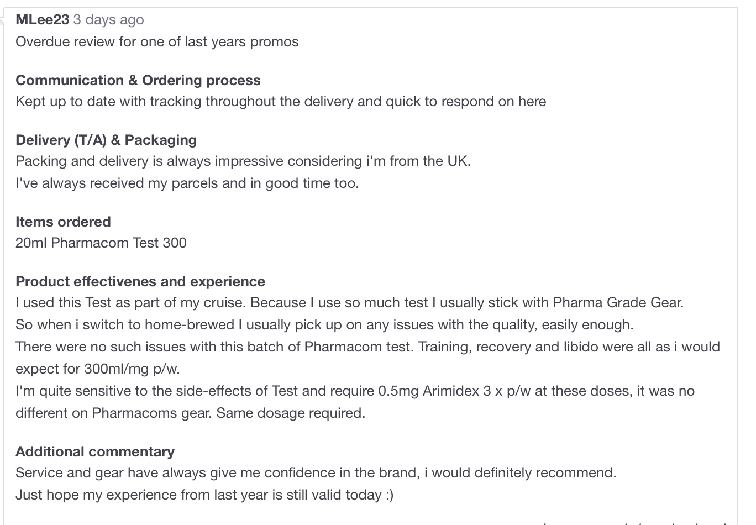
Task: Click the "Communication & Ordering process" heading
Action: tap(138, 80)
